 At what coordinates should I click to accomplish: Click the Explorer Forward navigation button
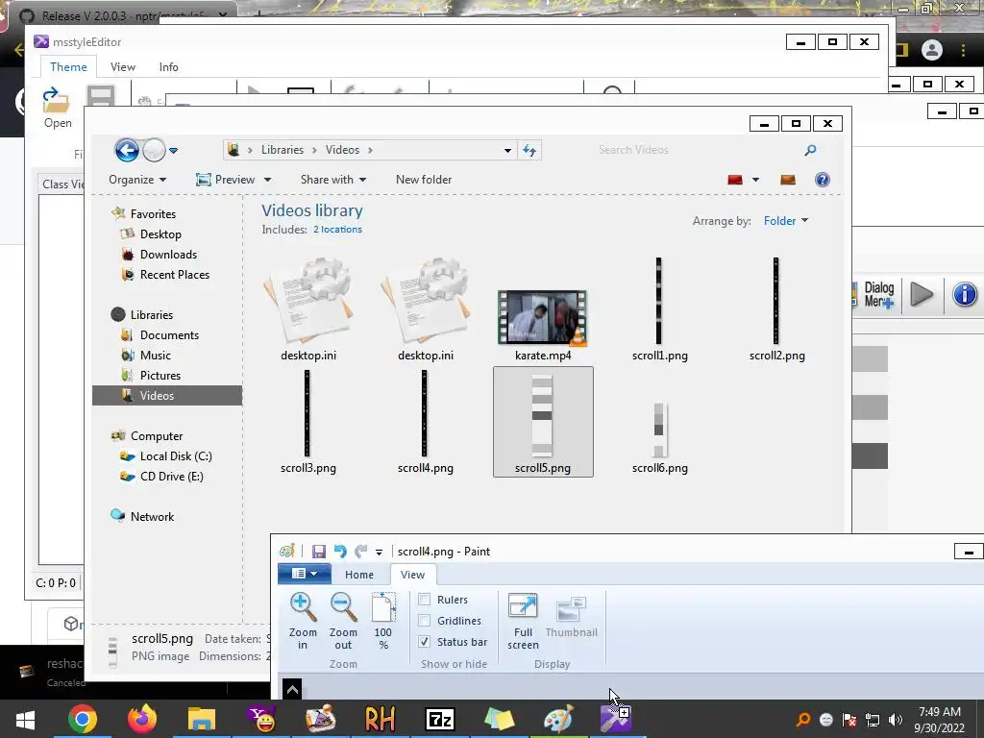(x=154, y=151)
